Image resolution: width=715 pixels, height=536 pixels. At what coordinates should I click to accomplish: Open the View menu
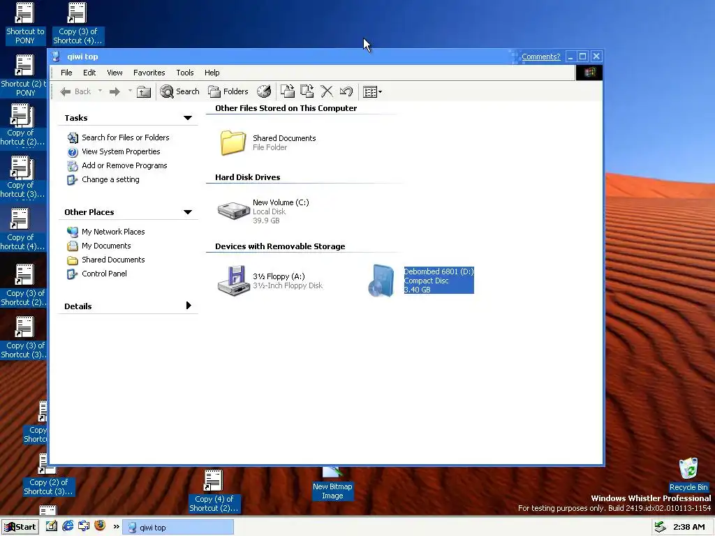(x=115, y=73)
